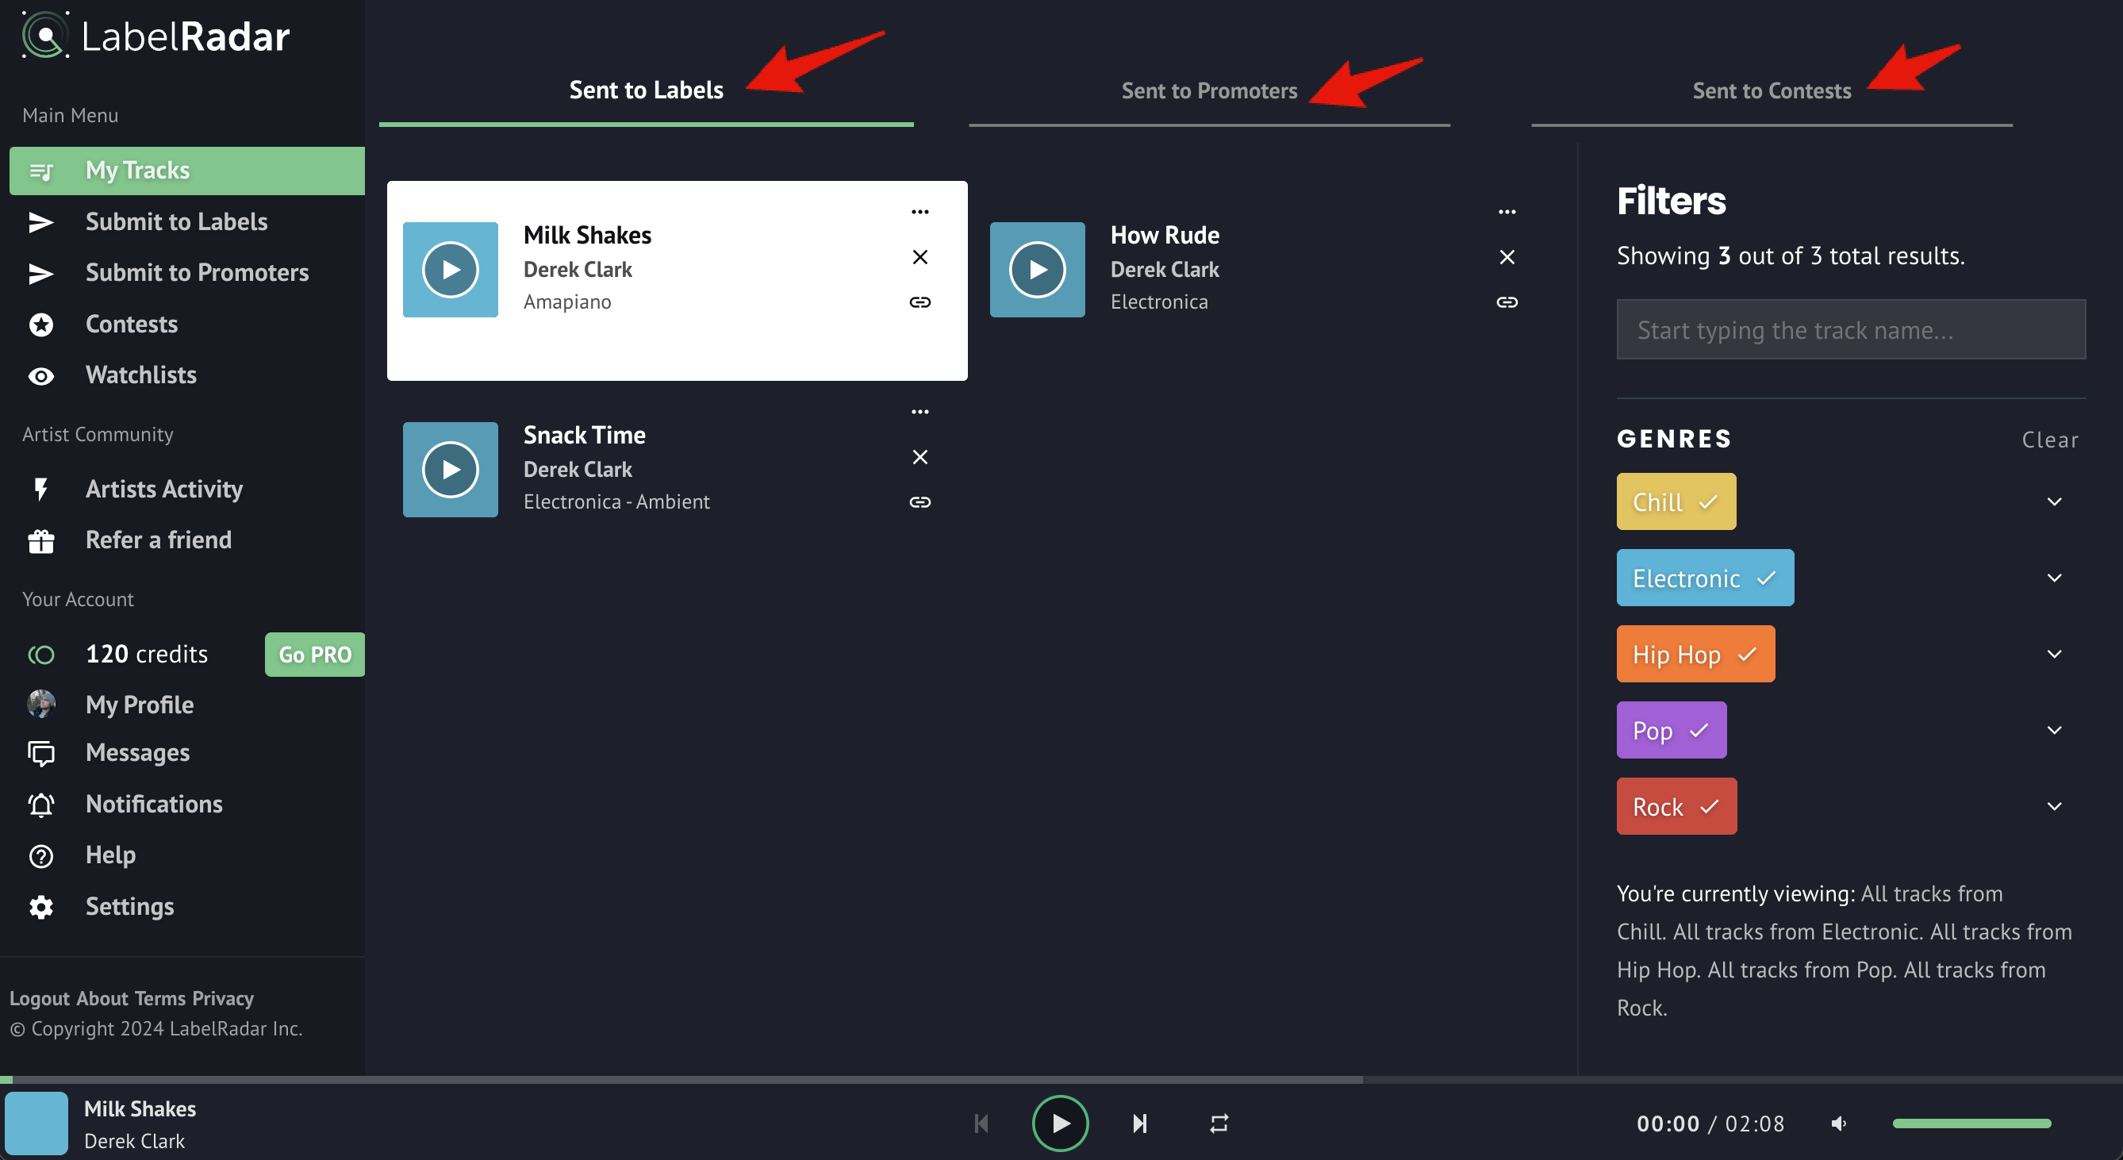Image resolution: width=2123 pixels, height=1160 pixels.
Task: Click the Go PRO button
Action: [x=314, y=655]
